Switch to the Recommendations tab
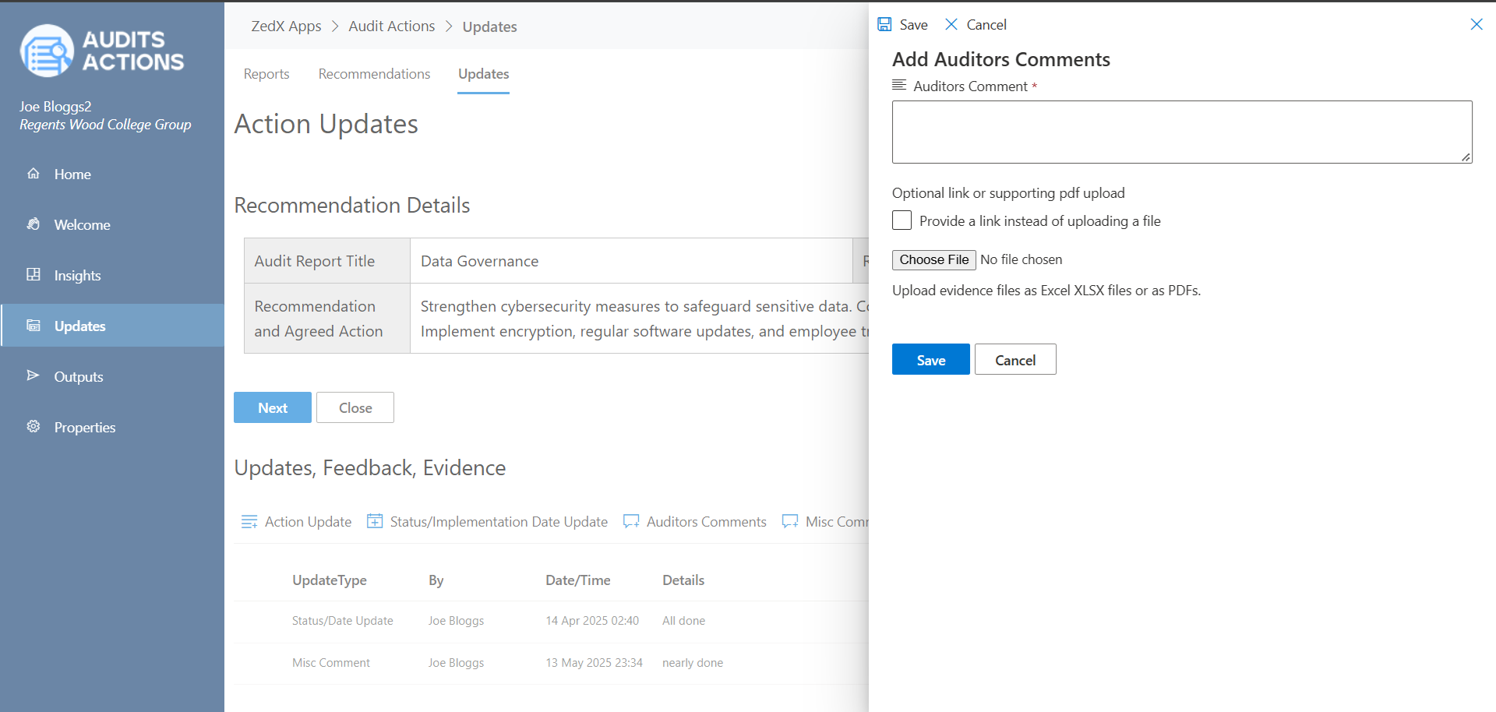The image size is (1496, 712). 374,74
